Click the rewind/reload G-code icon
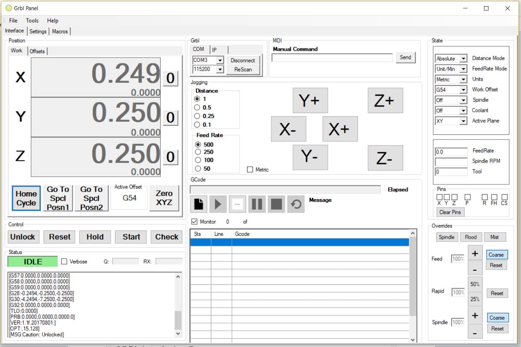Screen dimensions: 521x347 (x=296, y=204)
